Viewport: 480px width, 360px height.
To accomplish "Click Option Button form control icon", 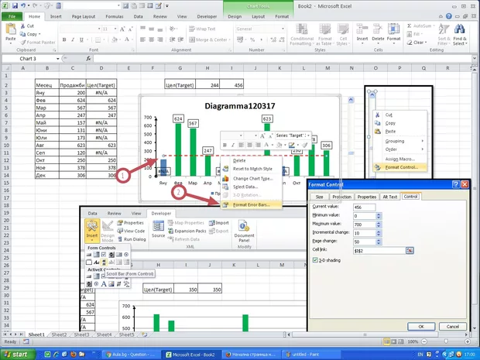I will [126, 255].
